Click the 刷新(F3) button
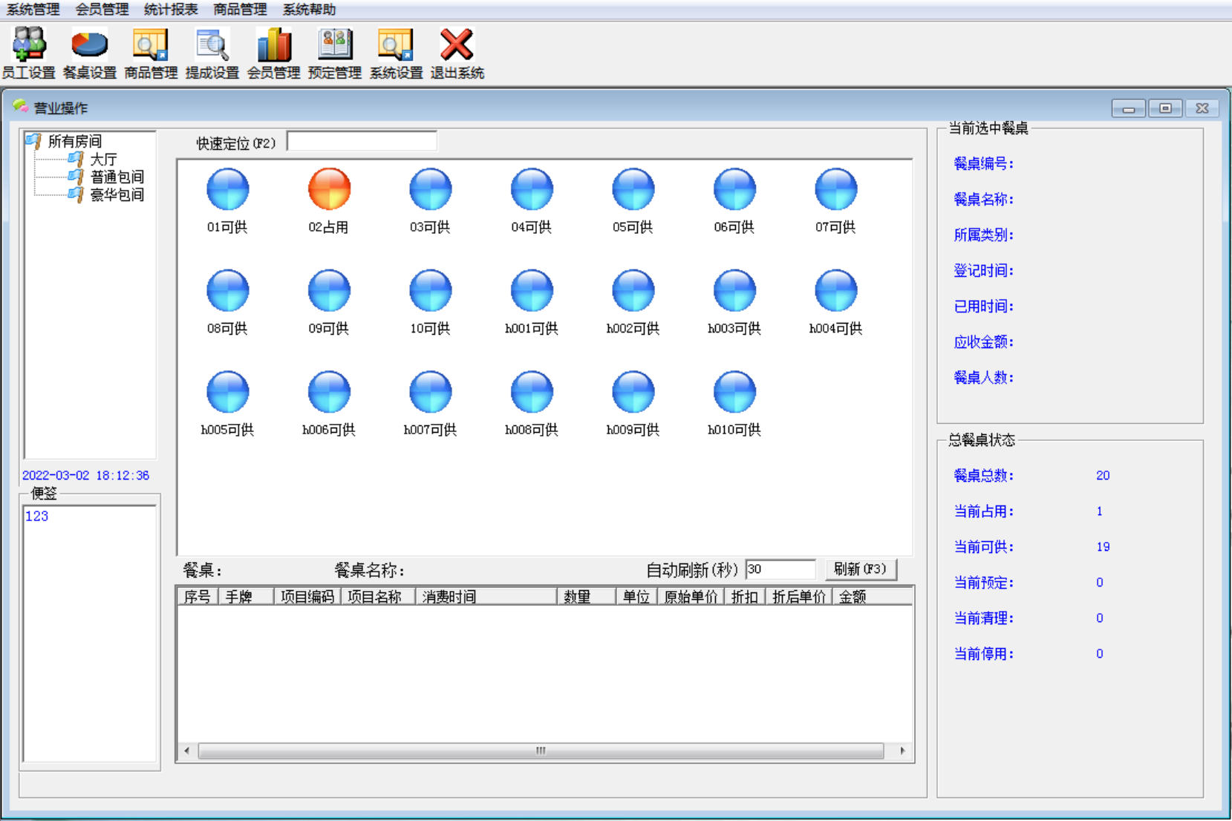Image resolution: width=1232 pixels, height=821 pixels. (x=861, y=569)
